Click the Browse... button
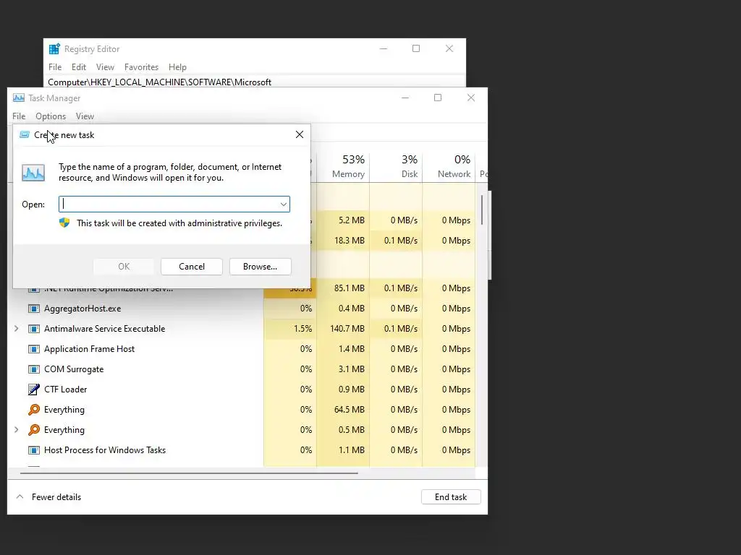 click(x=260, y=267)
